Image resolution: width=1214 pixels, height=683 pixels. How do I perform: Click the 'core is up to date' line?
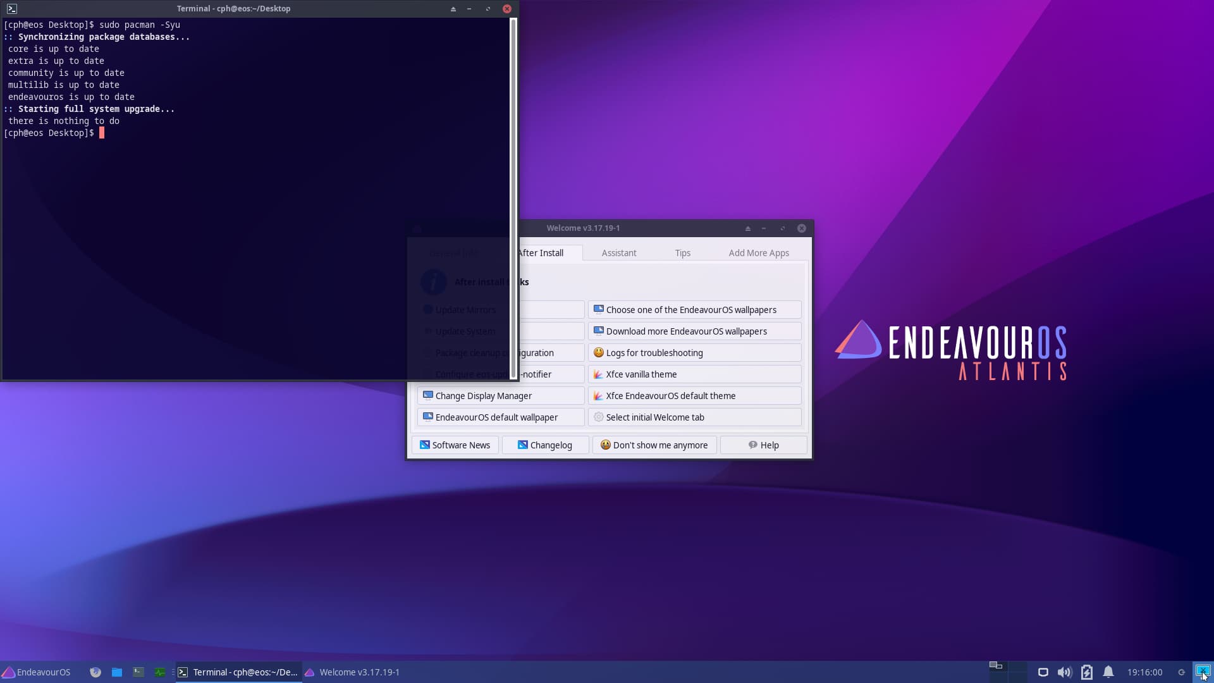pyautogui.click(x=54, y=49)
